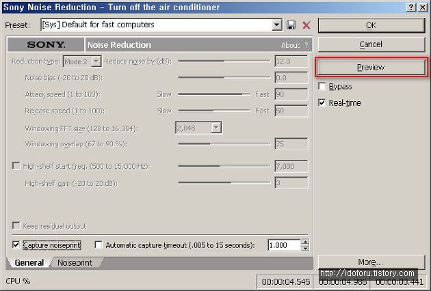This screenshot has height=291, width=431.
Task: Click the status bar time 00:00:00.441
Action: [x=400, y=282]
